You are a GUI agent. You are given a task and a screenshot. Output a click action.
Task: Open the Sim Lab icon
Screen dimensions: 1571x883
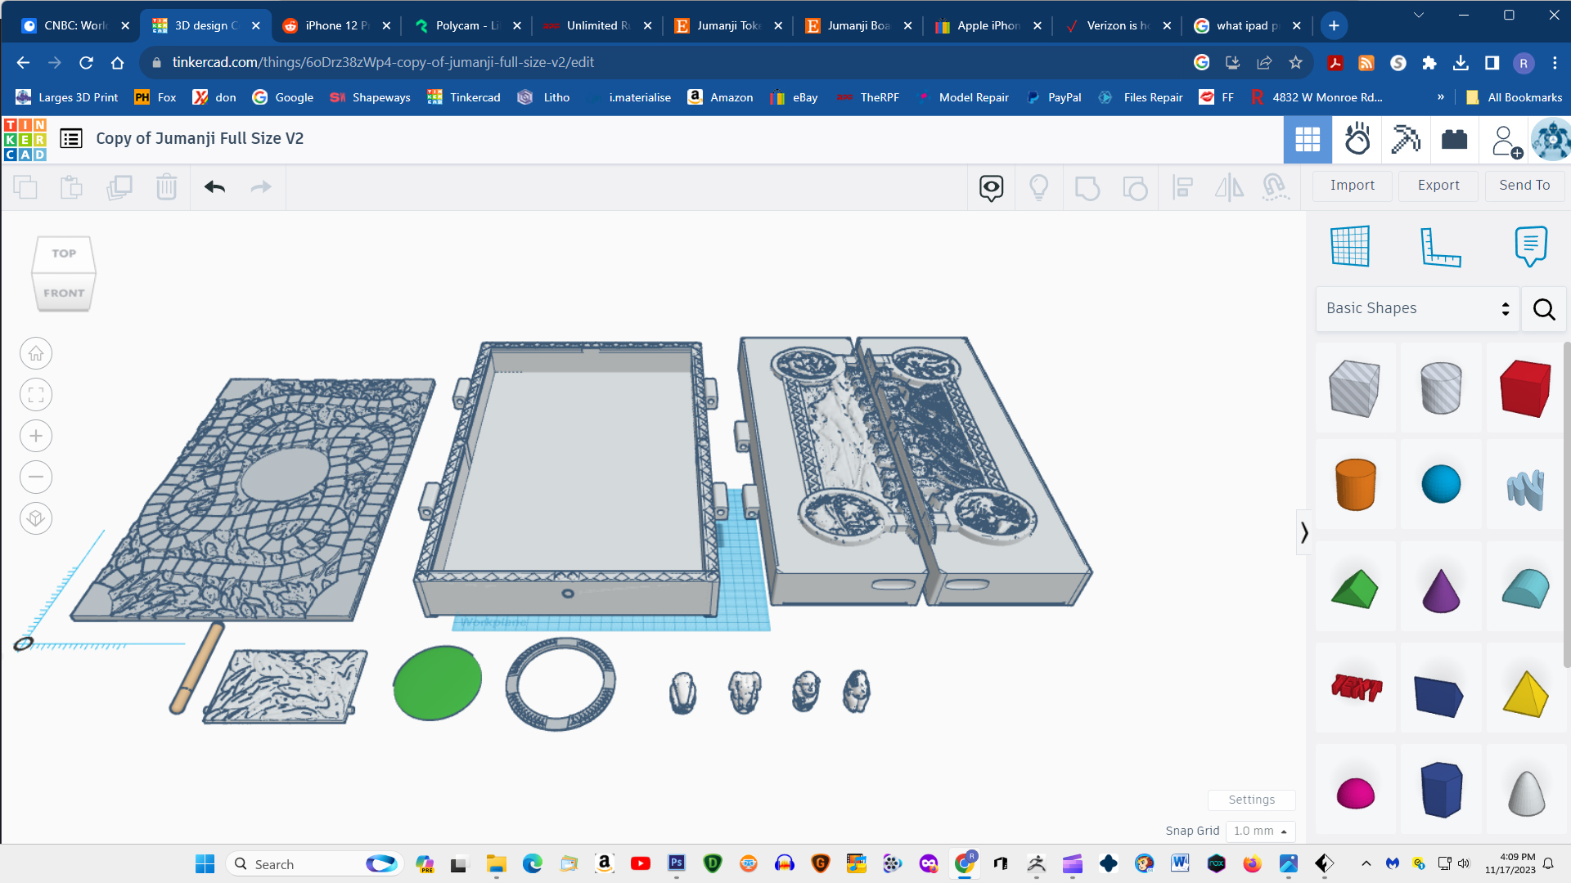tap(1357, 140)
